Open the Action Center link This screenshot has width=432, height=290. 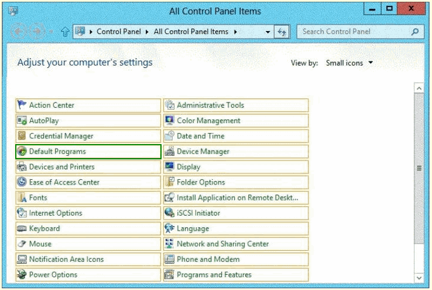[x=52, y=105]
